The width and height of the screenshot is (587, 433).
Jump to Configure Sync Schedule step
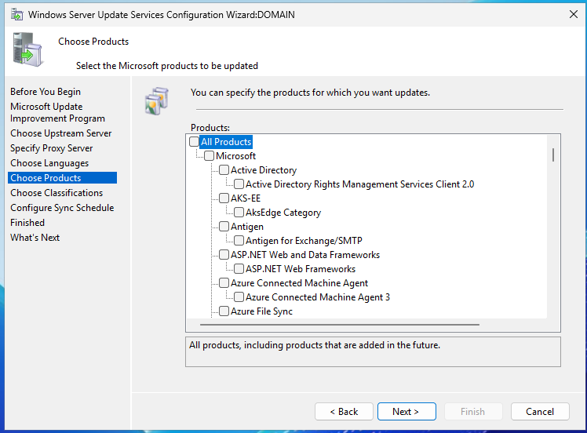62,208
